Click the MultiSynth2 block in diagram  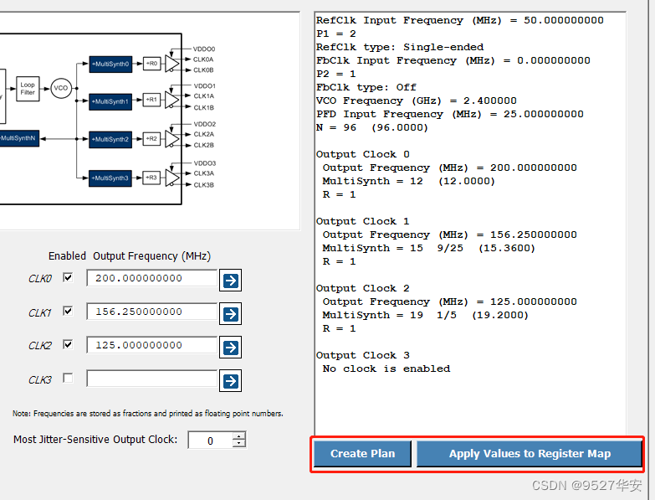coord(110,140)
